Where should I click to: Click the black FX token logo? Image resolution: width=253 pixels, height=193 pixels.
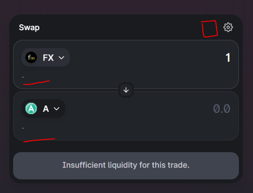pos(31,57)
